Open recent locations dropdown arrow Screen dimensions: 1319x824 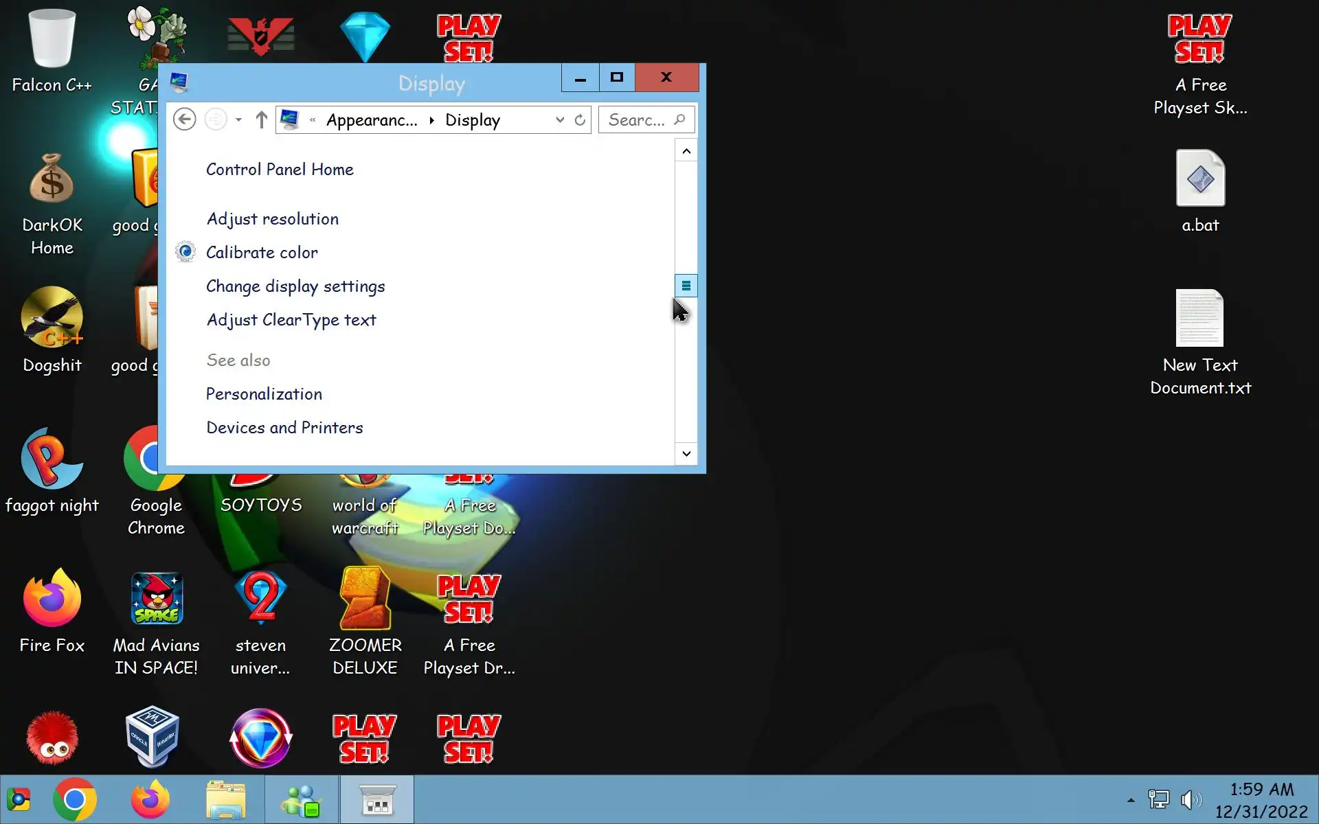pos(238,119)
